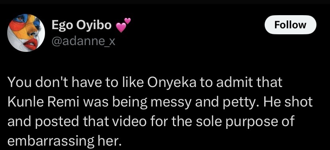Click the tweet's first line starting You don't
Image resolution: width=330 pixels, height=150 pixels.
[145, 83]
